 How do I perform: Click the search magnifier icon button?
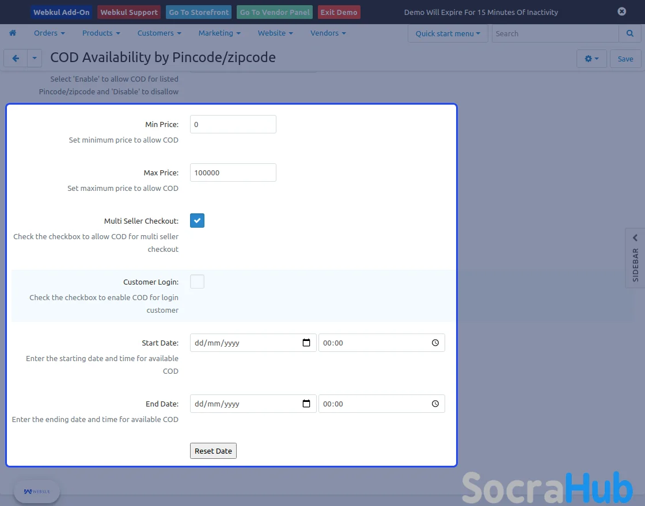coord(629,33)
